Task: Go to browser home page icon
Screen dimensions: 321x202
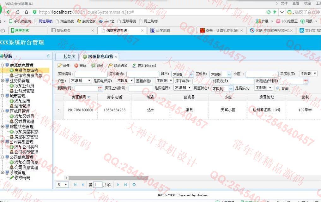Action: click(x=27, y=12)
